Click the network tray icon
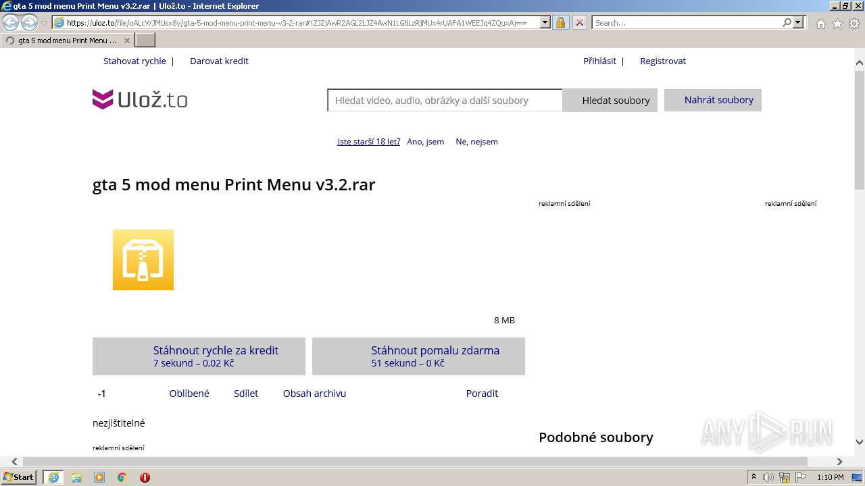Screen dimensions: 865x486 pyautogui.click(x=784, y=477)
